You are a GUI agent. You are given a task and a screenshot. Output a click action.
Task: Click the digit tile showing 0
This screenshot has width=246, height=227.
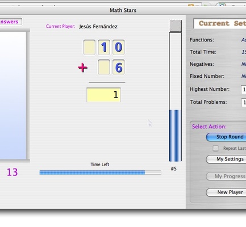click(119, 47)
